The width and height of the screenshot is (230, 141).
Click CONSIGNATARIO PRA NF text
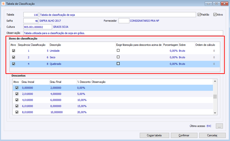click(145, 21)
